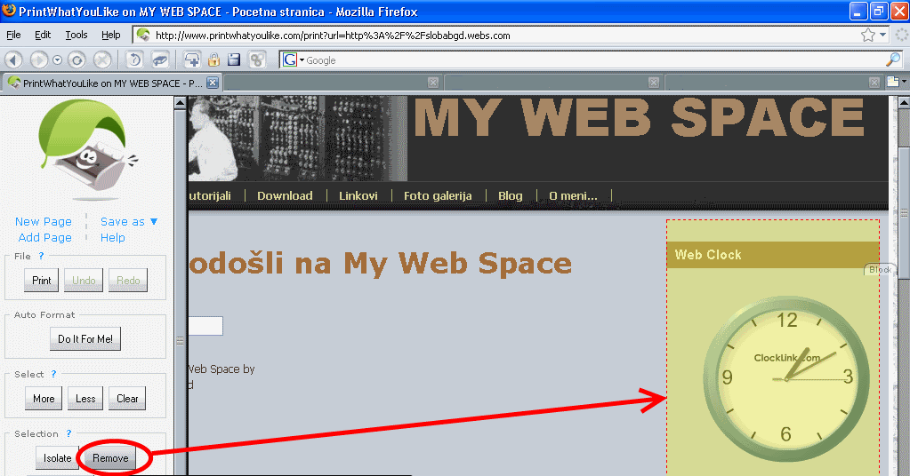Image resolution: width=910 pixels, height=476 pixels.
Task: Go forward with the Forward arrow button
Action: 39,59
